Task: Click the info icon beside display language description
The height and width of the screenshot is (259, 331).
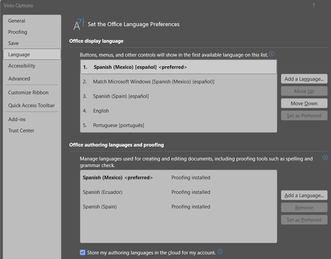Action: coord(272,54)
